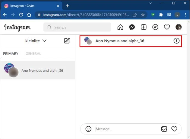Start a new message with compose icon
Viewport: 190px width, 139px height.
click(x=67, y=41)
